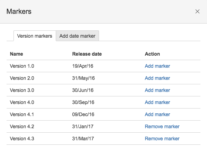Click the 30/Jun/16 release date
Screen dimensions: 207x151
tap(83, 90)
